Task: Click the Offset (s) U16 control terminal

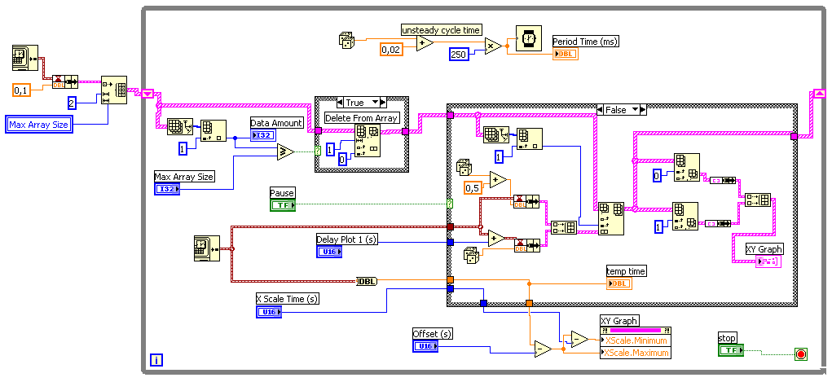Action: (426, 346)
